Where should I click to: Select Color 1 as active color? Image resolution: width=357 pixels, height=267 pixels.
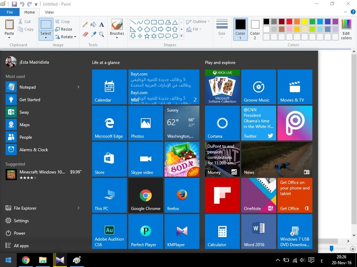coord(240,29)
